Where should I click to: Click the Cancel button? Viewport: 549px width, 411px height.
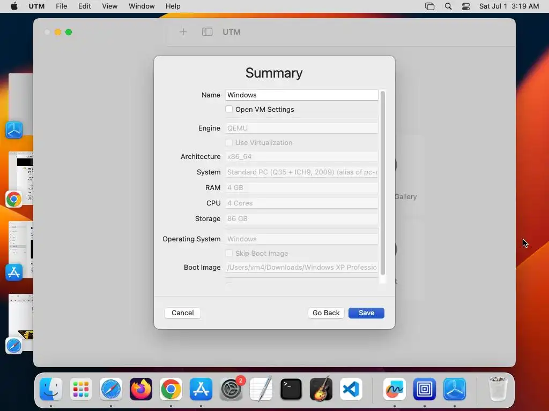[182, 313]
